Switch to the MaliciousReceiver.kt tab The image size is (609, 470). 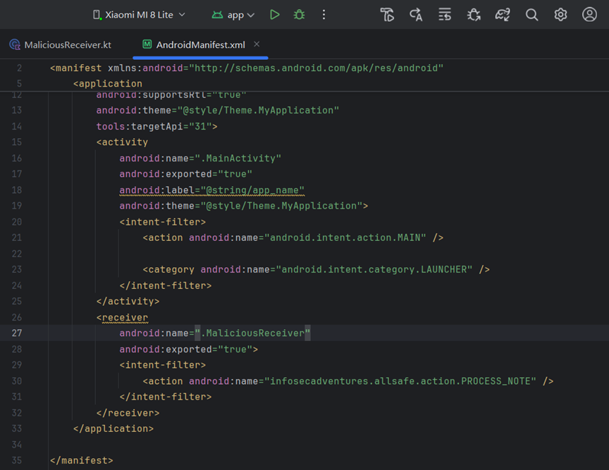point(61,44)
